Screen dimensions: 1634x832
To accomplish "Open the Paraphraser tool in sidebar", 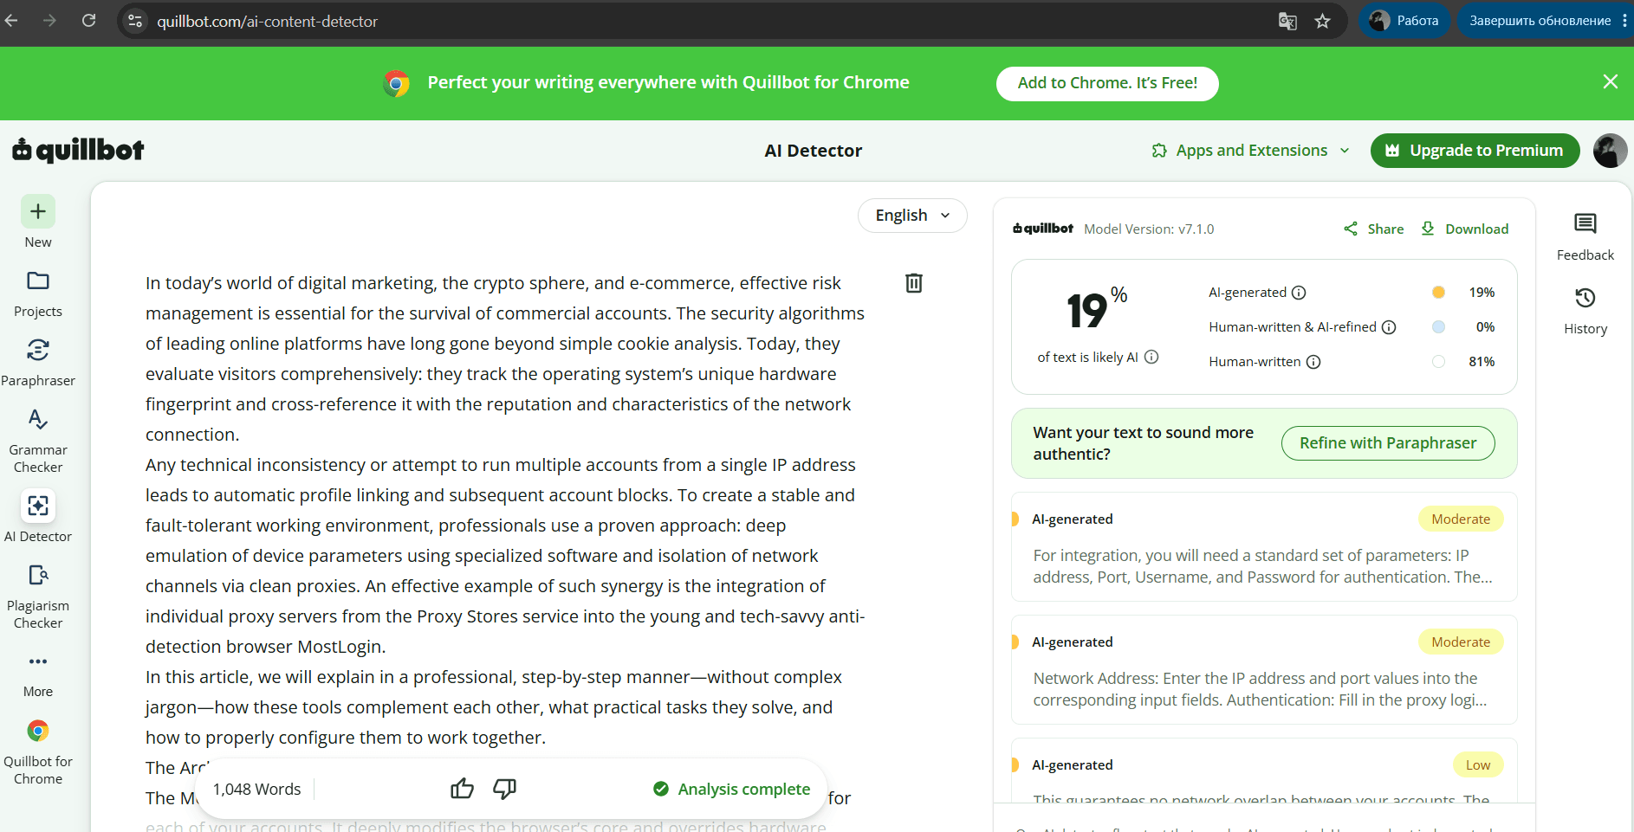I will click(38, 362).
